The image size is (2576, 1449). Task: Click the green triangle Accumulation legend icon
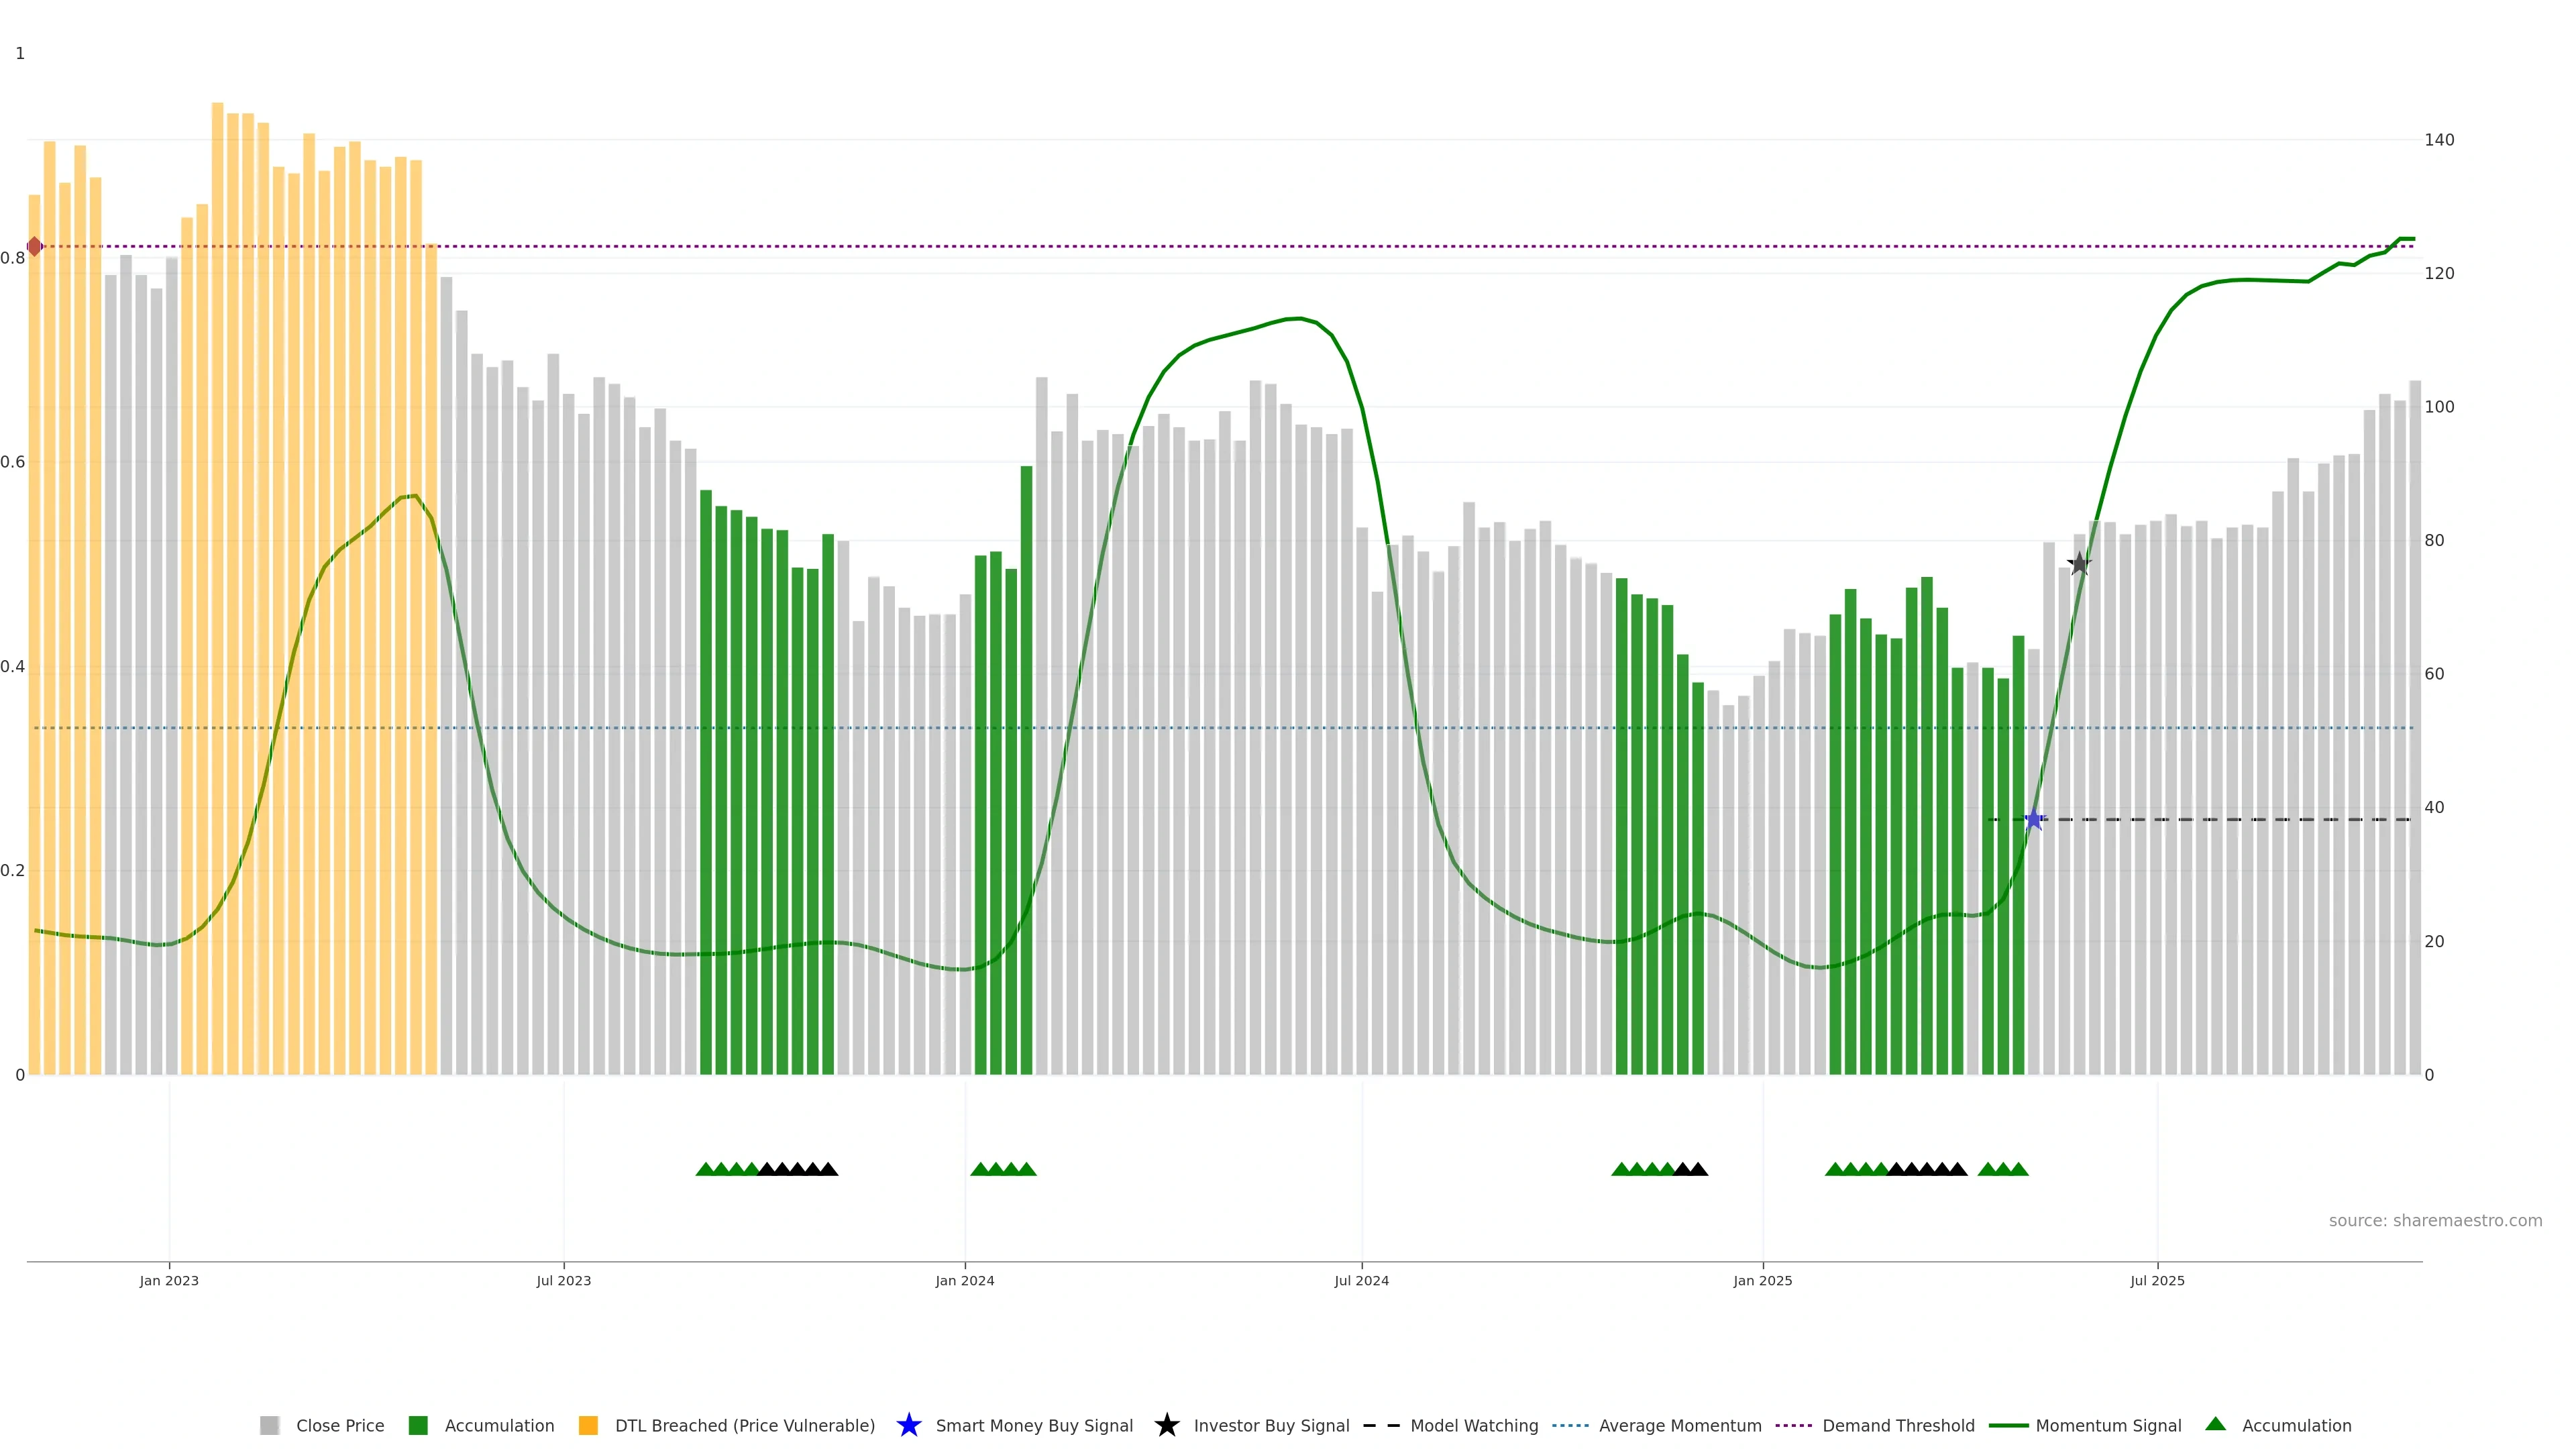[2215, 1424]
